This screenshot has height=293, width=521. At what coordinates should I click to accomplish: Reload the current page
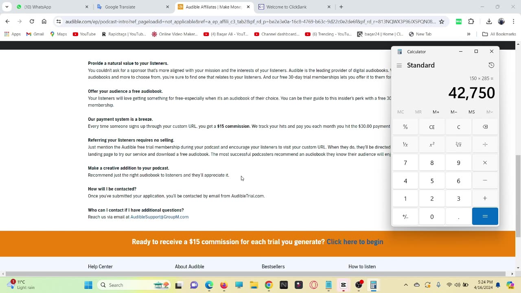pyautogui.click(x=32, y=22)
